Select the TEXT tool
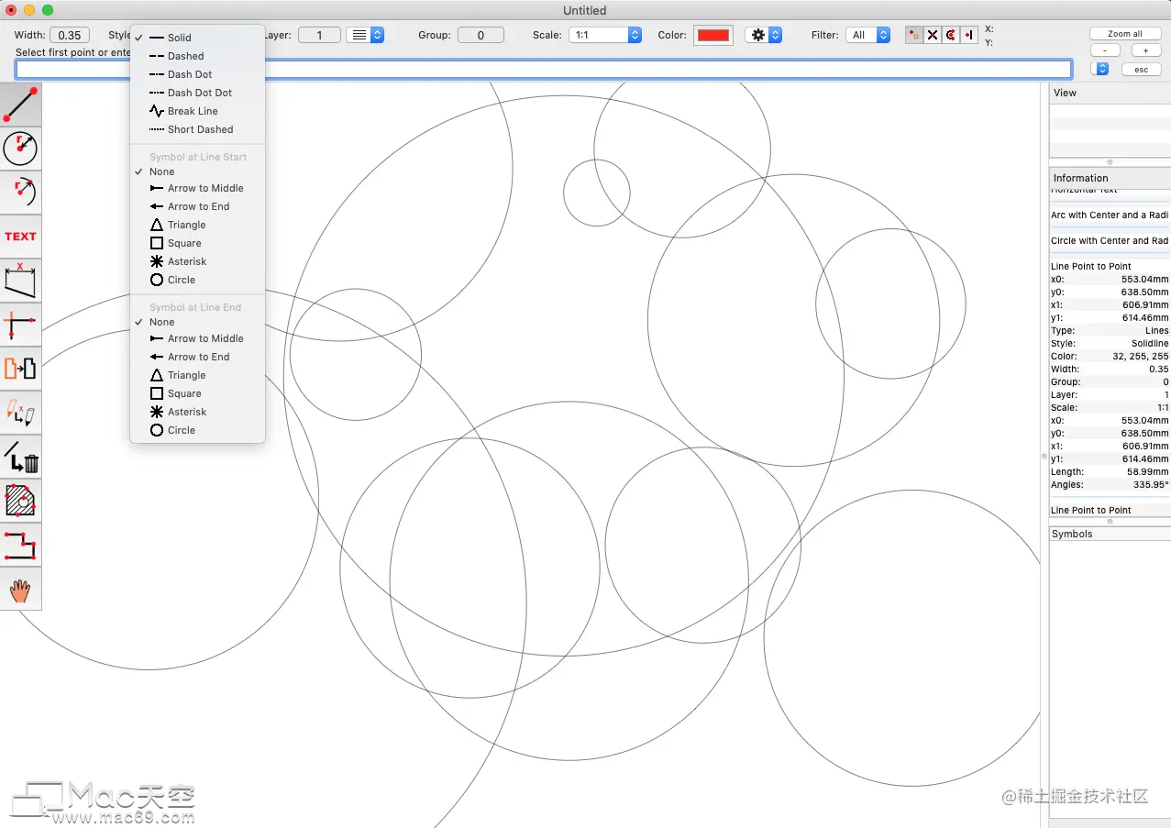The image size is (1171, 828). click(20, 237)
